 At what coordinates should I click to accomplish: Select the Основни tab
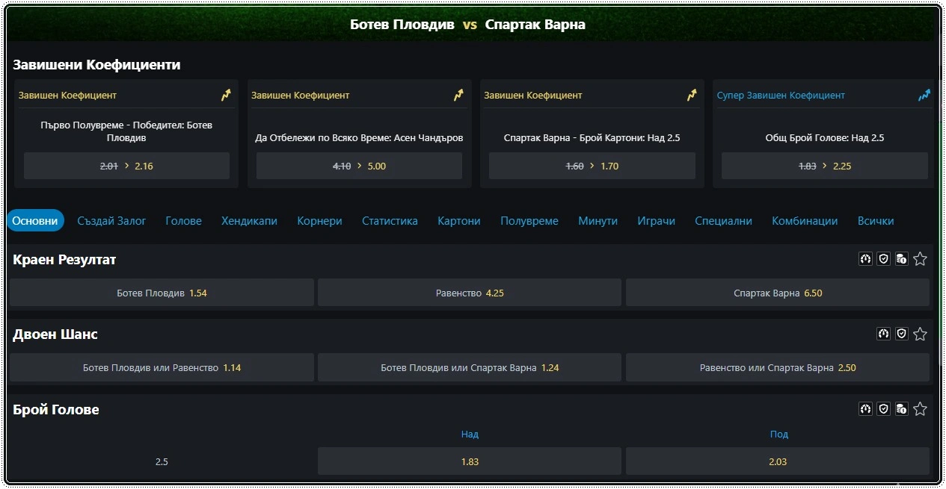[x=35, y=220]
